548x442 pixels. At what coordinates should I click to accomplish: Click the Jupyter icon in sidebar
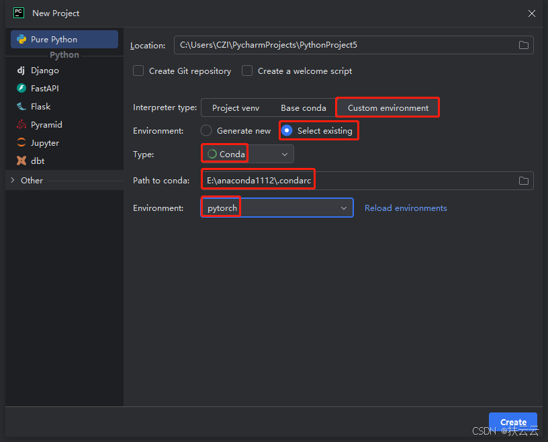click(x=21, y=142)
